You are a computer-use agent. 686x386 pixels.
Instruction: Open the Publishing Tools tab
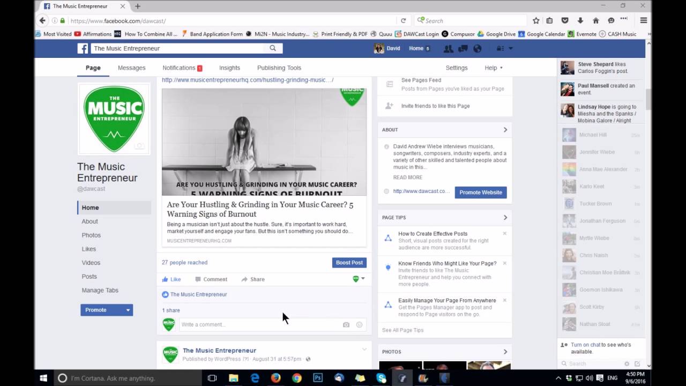pos(279,68)
